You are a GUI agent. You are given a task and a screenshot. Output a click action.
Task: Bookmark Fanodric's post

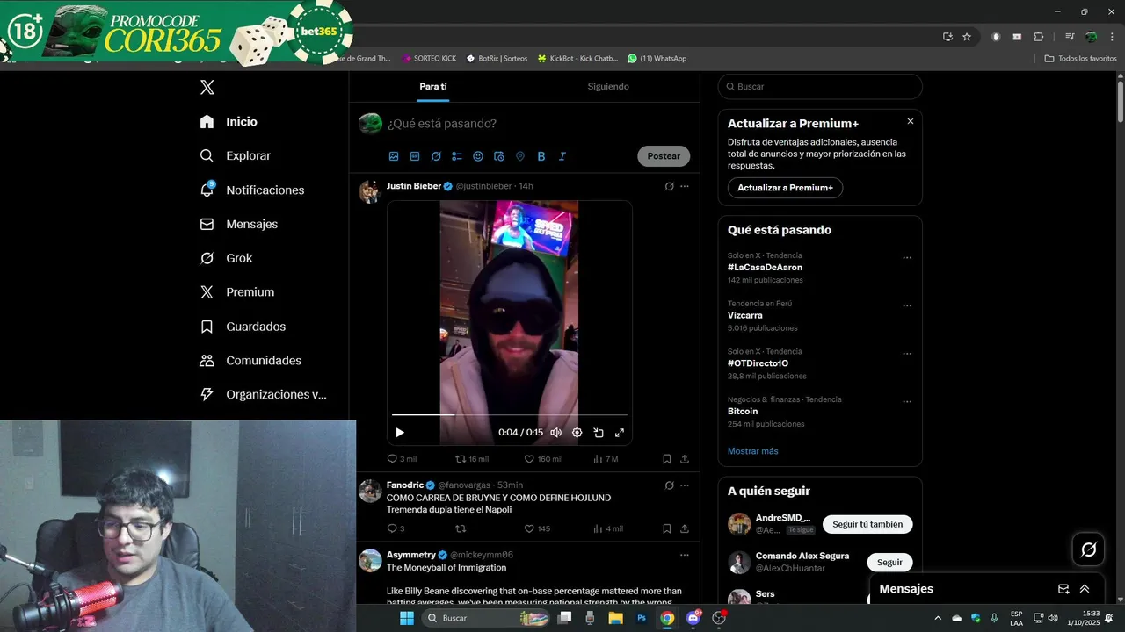coord(667,529)
